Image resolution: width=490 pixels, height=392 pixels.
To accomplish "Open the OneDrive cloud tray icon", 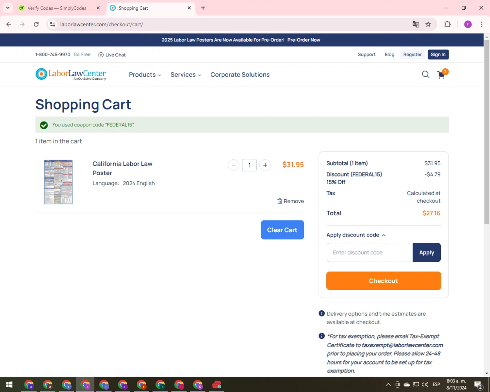I will (407, 384).
